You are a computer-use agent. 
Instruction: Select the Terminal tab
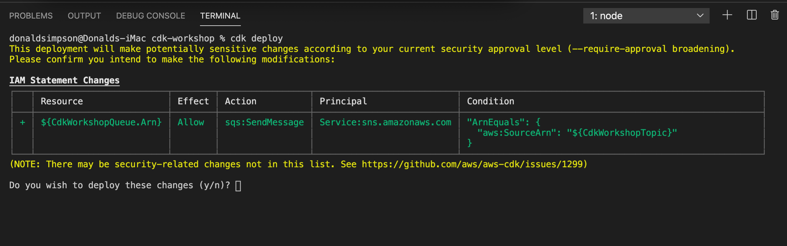(x=220, y=16)
